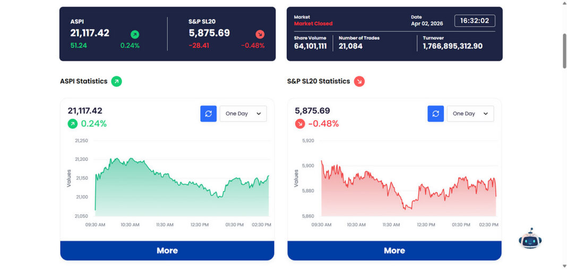Viewport: 567px width, 269px height.
Task: Click the 16:32:02 time box
Action: (x=475, y=21)
